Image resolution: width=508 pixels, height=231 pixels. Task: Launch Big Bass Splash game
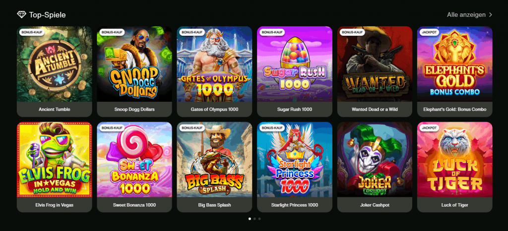[214, 167]
